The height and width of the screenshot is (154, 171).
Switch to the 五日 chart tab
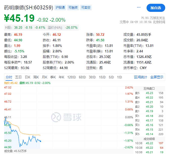(18, 77)
